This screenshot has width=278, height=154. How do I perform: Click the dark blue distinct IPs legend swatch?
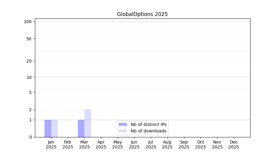[123, 124]
